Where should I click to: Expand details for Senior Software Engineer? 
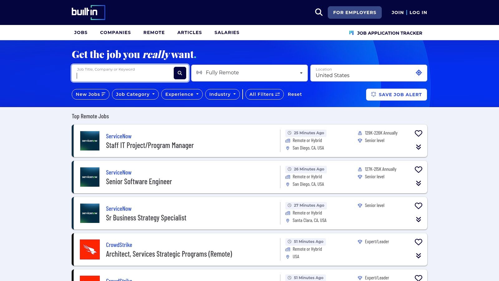419,183
